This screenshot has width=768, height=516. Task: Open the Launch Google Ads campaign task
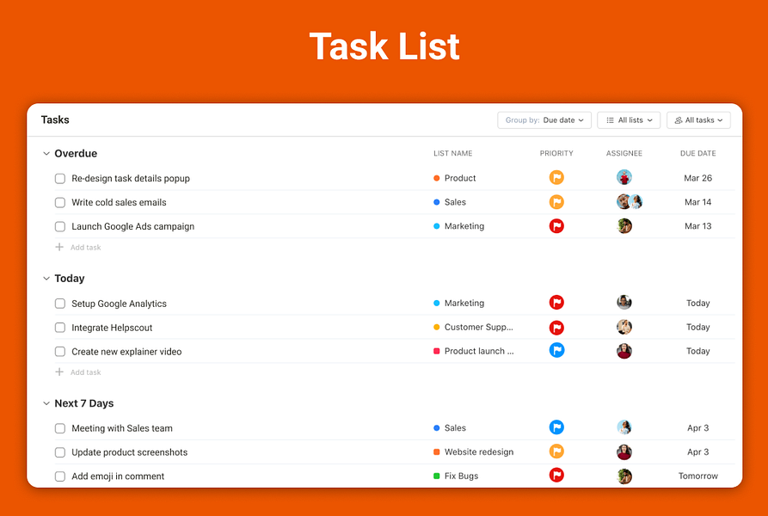132,226
